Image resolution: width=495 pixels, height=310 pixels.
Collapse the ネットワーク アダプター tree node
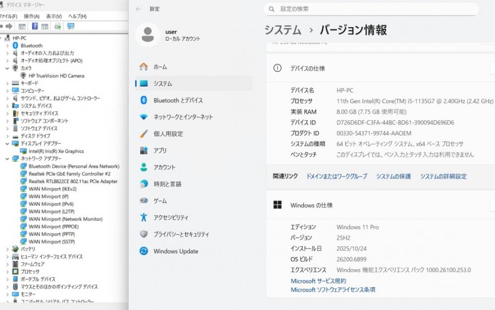[7, 159]
